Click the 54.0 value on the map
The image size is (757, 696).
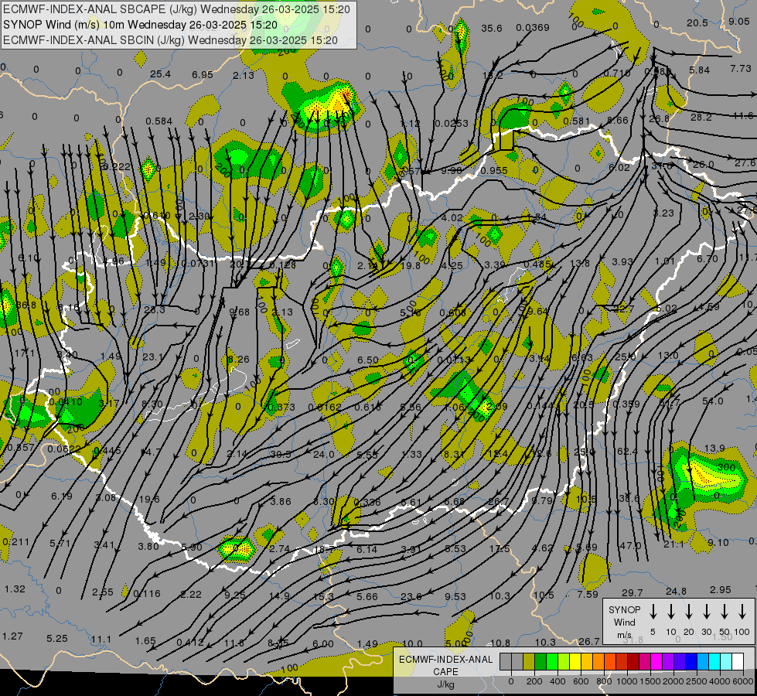coord(713,401)
